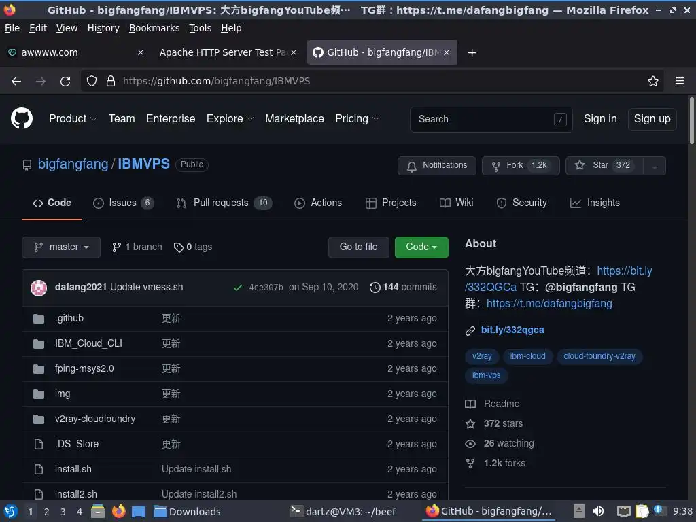Viewport: 696px width, 522px height.
Task: Click Sign in link
Action: pyautogui.click(x=600, y=118)
